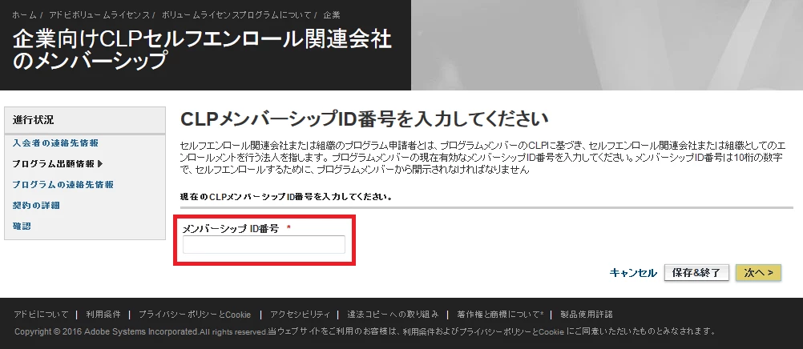Open 製品使用許諾 footer link
803x349 pixels.
587,315
